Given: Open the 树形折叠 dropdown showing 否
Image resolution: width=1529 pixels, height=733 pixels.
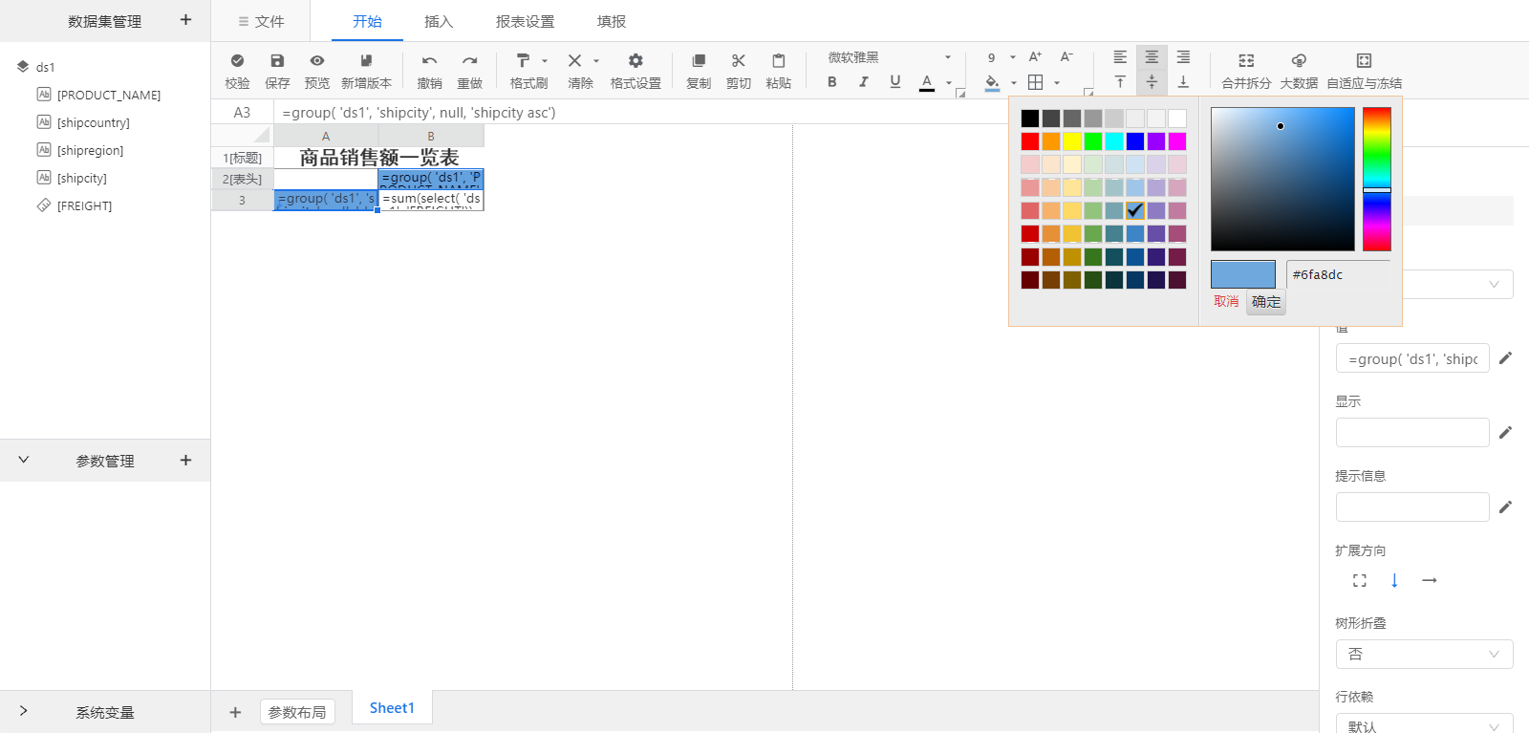Looking at the screenshot, I should (x=1424, y=654).
